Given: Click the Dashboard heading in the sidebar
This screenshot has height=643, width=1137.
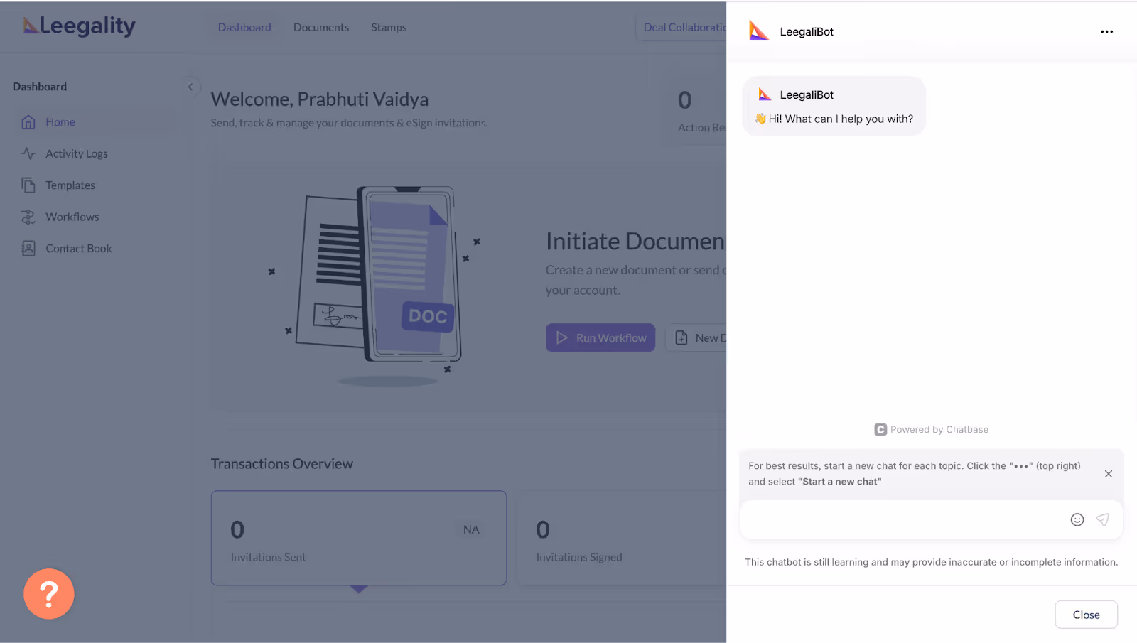Looking at the screenshot, I should click(40, 87).
